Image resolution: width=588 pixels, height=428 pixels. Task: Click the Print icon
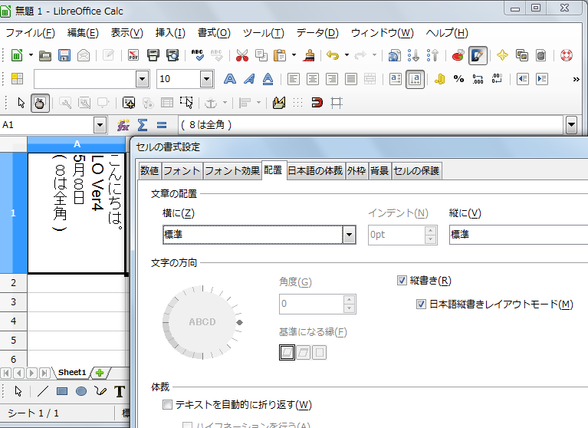(x=153, y=55)
